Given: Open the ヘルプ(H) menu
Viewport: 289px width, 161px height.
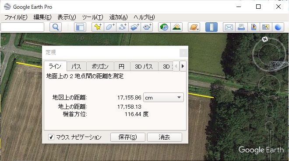Looking at the screenshot, I should (x=144, y=17).
